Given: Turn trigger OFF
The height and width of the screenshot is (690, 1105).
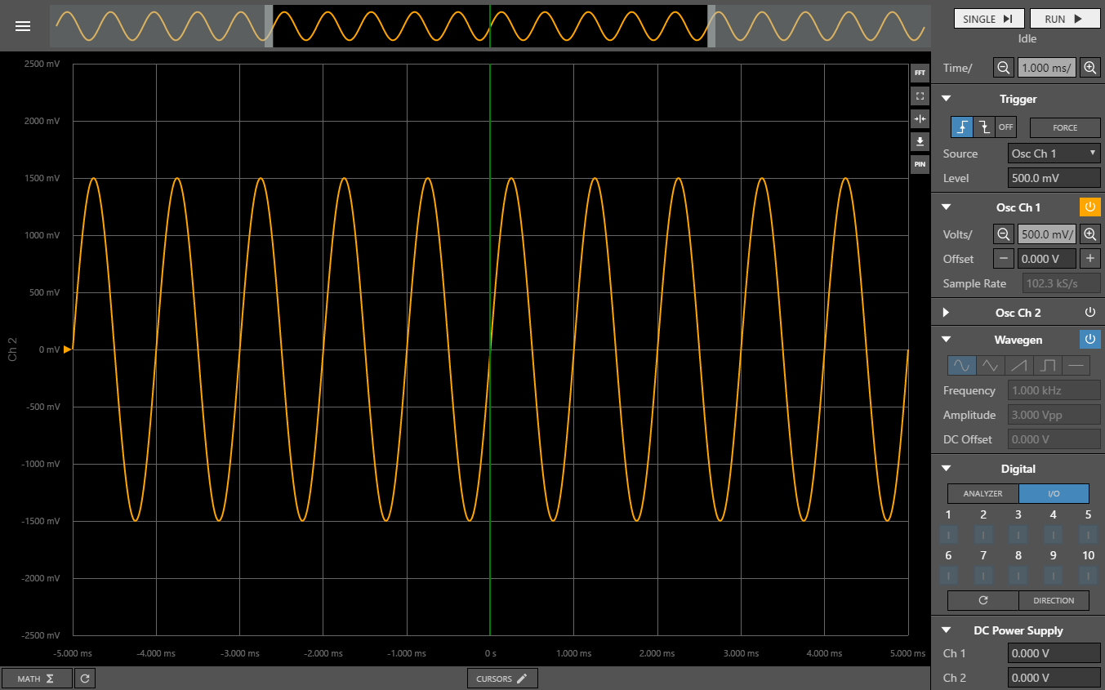Looking at the screenshot, I should [x=1005, y=127].
